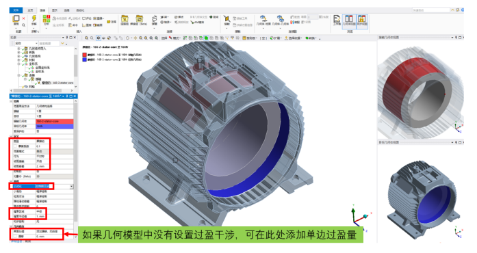Open the 转换 (Convert) dropdown
Image resolution: width=477 pixels, height=253 pixels.
(311, 38)
